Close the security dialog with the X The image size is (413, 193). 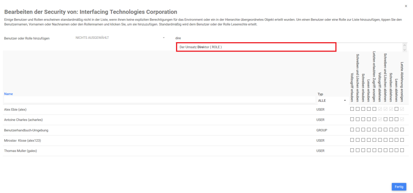pos(406,6)
